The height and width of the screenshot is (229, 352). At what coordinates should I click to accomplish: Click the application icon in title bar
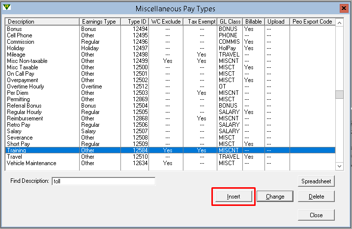[x=7, y=8]
